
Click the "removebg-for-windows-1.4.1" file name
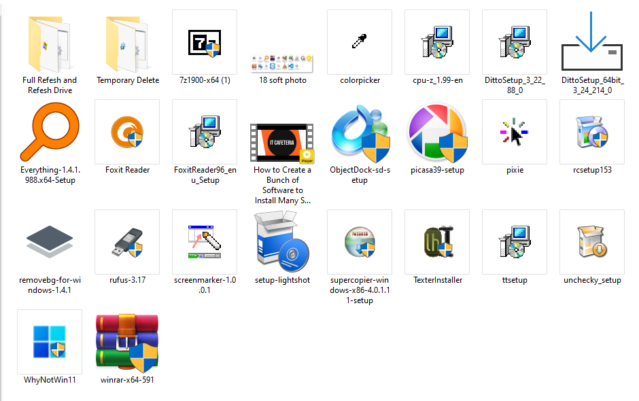point(50,285)
